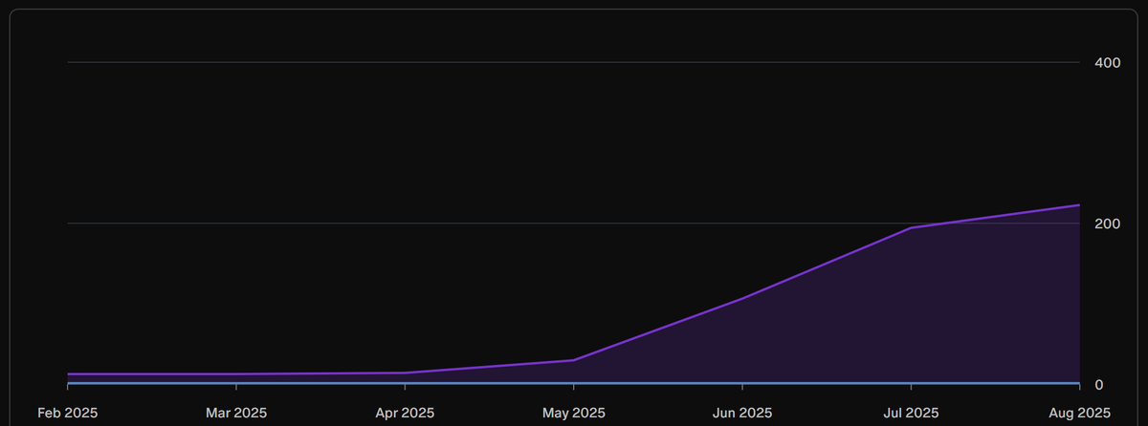Click the purple line point at Jul 2025
This screenshot has height=426, width=1148.
911,227
